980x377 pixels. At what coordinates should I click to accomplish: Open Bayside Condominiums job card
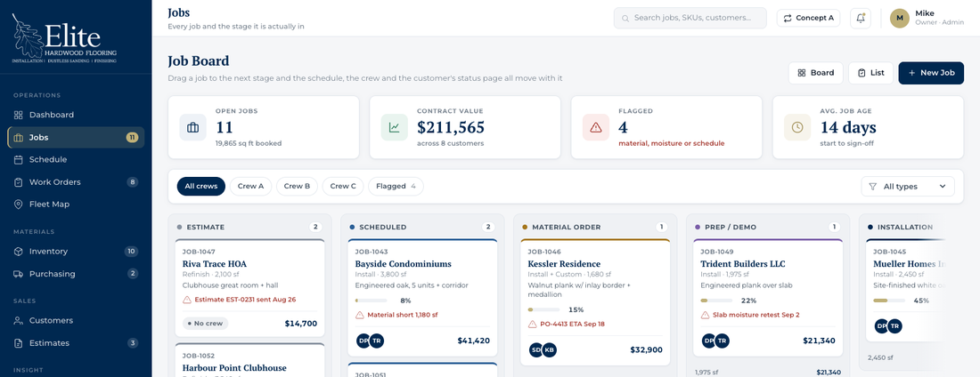(x=422, y=296)
